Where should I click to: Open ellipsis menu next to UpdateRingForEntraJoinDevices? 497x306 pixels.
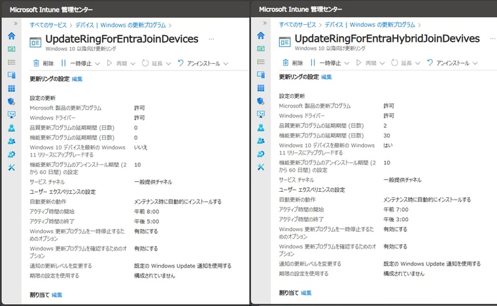click(x=211, y=39)
